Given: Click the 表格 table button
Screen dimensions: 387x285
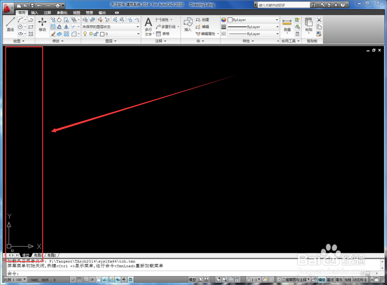Looking at the screenshot, I should click(x=163, y=34).
